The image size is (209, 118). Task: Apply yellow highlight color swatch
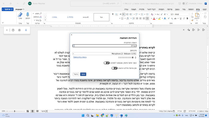point(160,18)
